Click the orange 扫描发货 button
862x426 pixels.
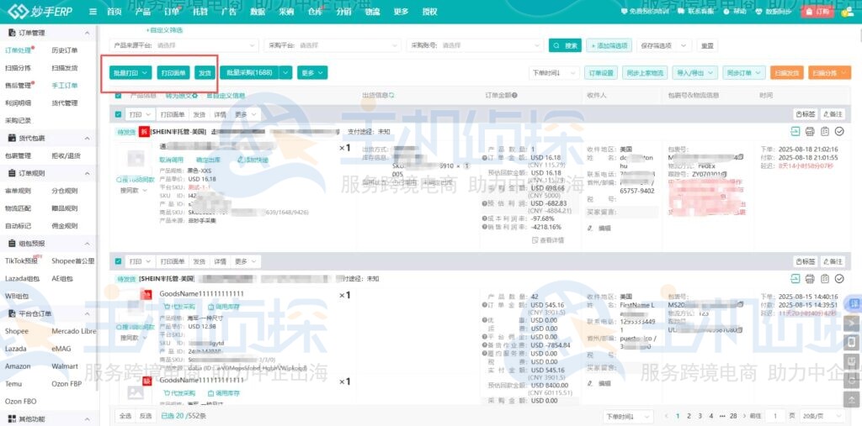(787, 72)
